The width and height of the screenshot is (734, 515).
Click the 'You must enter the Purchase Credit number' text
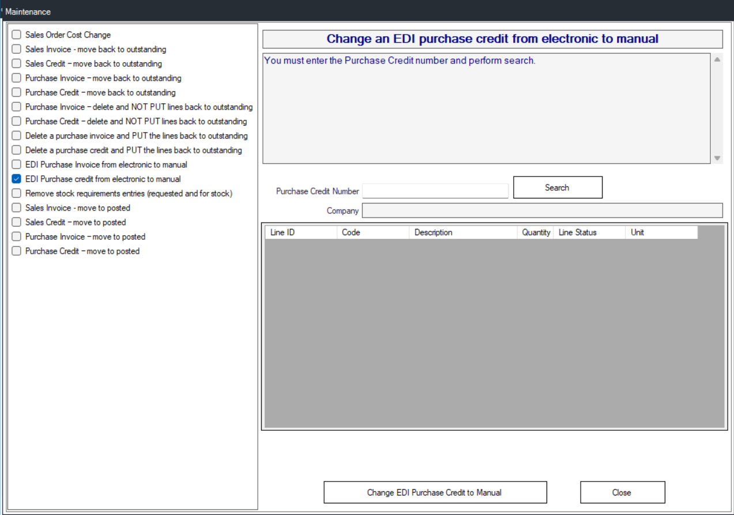click(x=400, y=60)
